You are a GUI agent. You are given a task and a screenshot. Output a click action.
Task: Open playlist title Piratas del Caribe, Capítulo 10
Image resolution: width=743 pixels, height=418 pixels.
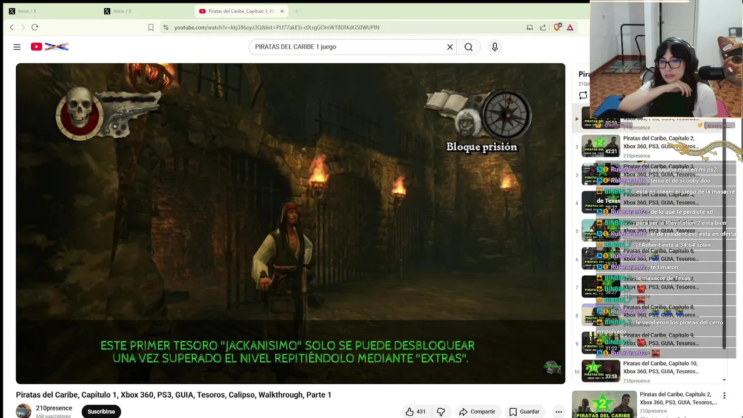[x=661, y=367]
